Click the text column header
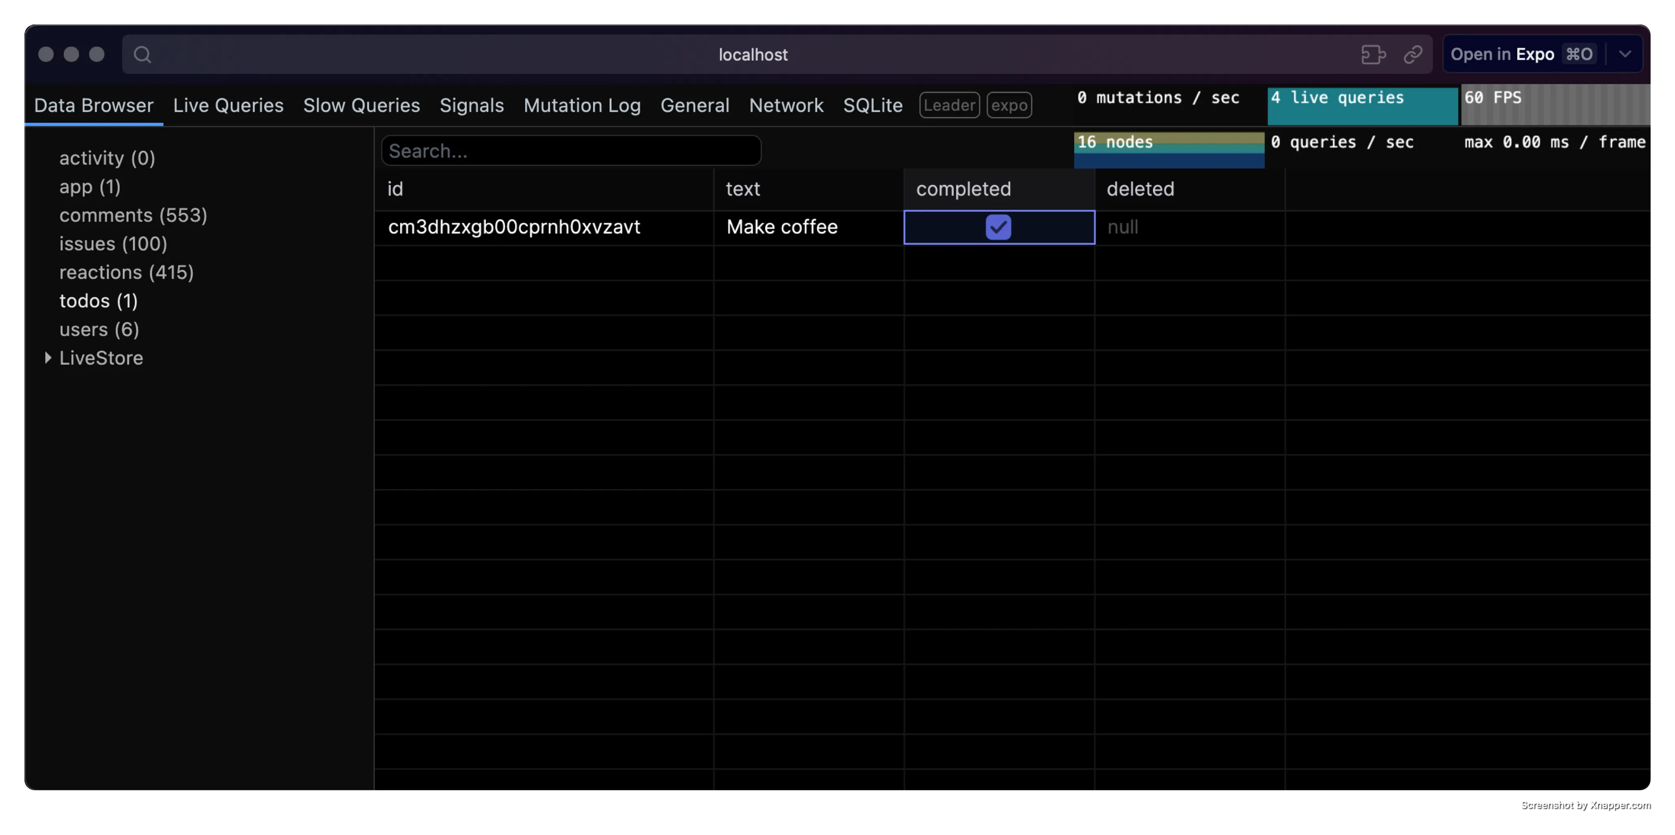Viewport: 1675px width, 835px height. (808, 189)
